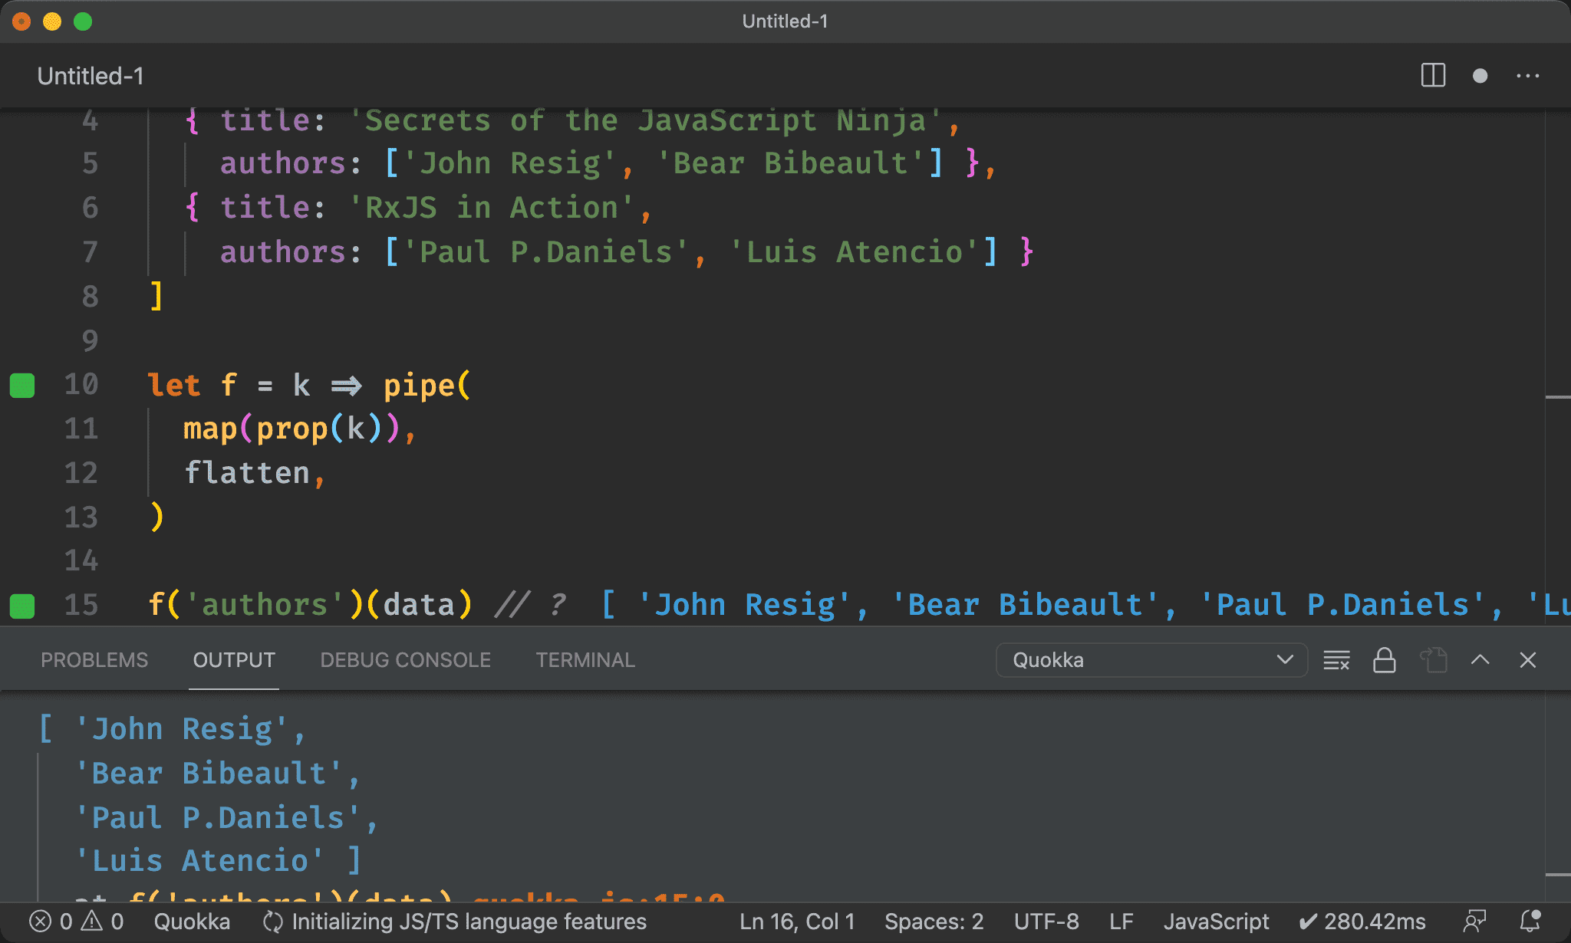Change end of line sequence LF
The height and width of the screenshot is (943, 1571).
(1121, 921)
